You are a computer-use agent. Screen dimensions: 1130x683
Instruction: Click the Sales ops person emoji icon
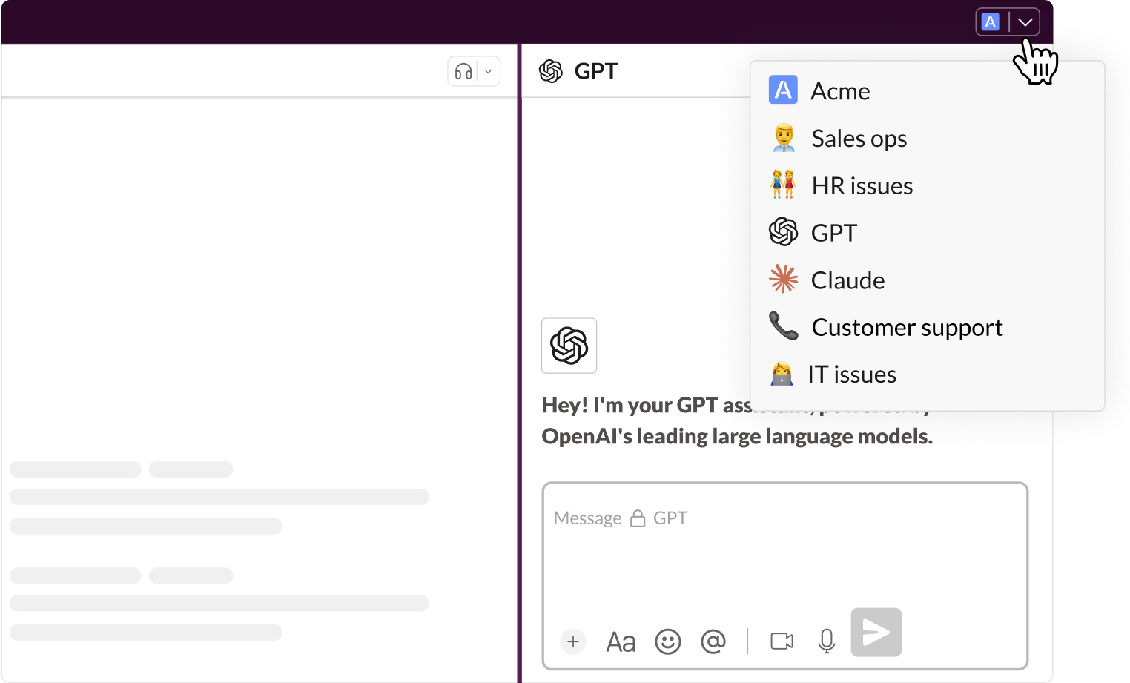coord(784,139)
